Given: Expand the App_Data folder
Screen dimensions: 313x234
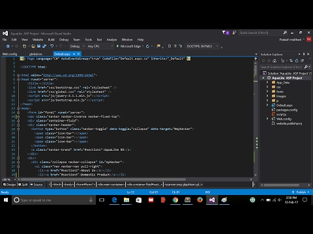Looking at the screenshot, I should [267, 83].
